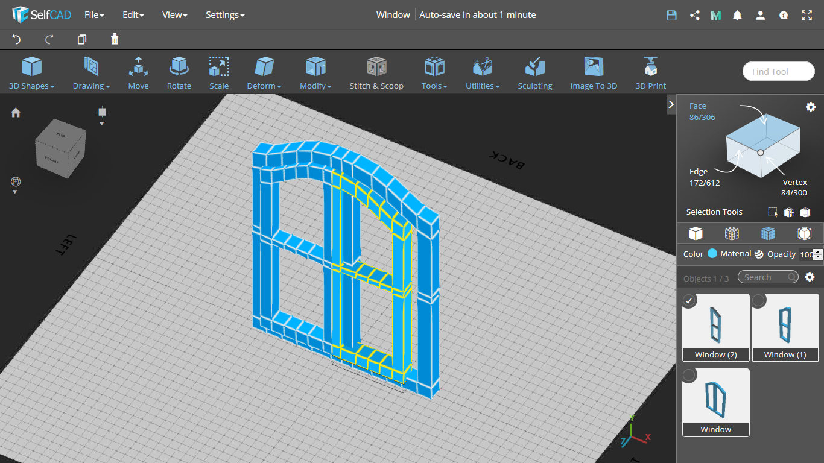
Task: Uncheck the Window (2) object
Action: 689,300
